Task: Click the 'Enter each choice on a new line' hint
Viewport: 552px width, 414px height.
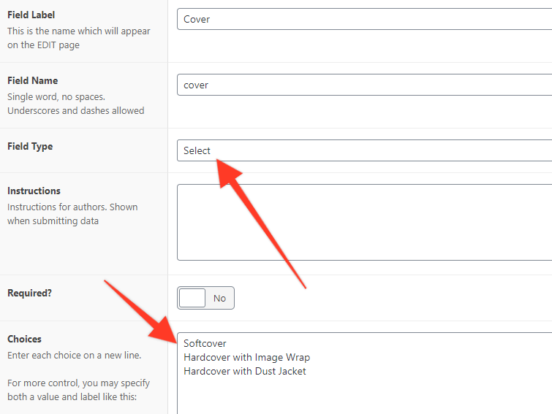Action: [x=75, y=356]
